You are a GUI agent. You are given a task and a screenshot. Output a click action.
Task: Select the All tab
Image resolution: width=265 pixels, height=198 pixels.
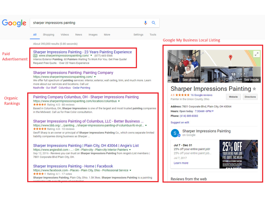point(35,35)
